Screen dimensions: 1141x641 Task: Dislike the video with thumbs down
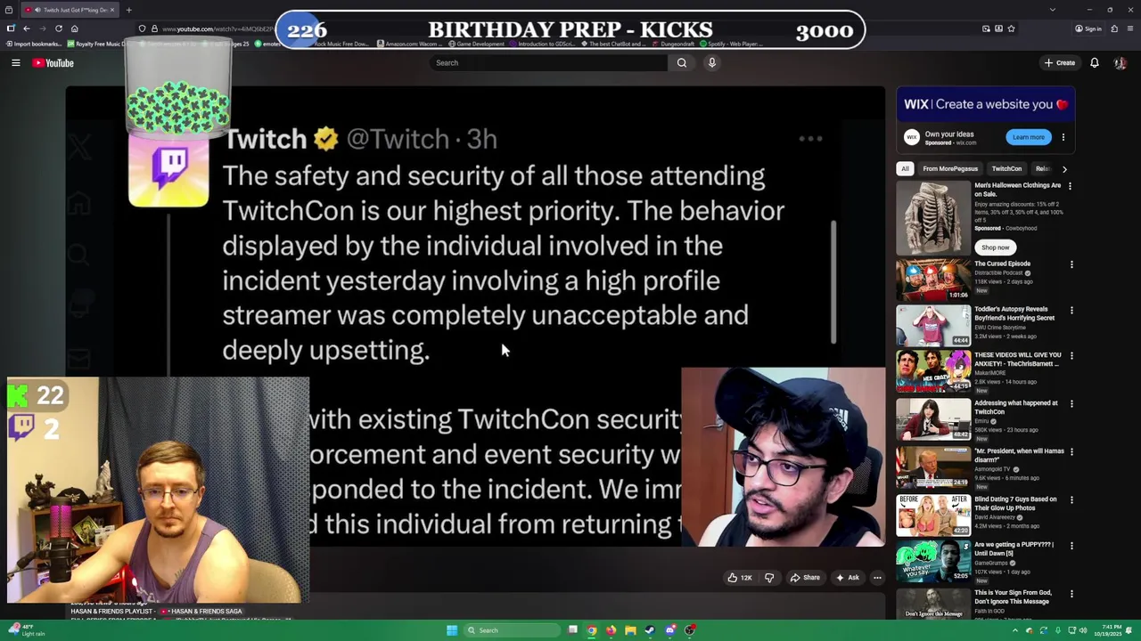(769, 578)
